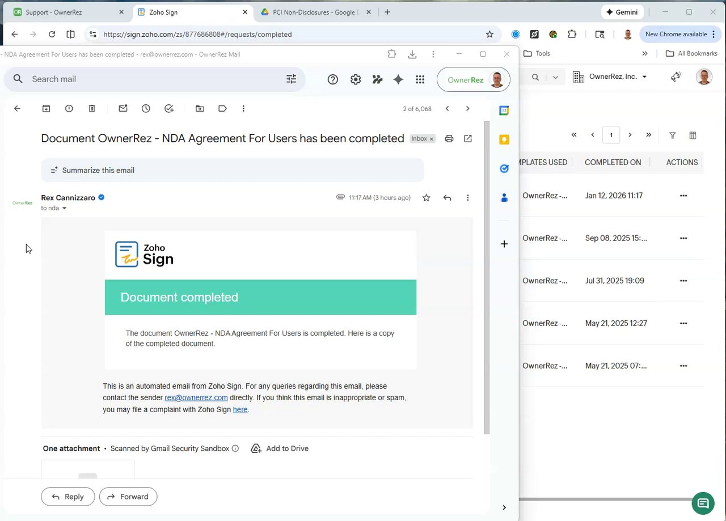The width and height of the screenshot is (726, 521).
Task: Open rex@ownerrez.com link
Action: (196, 397)
